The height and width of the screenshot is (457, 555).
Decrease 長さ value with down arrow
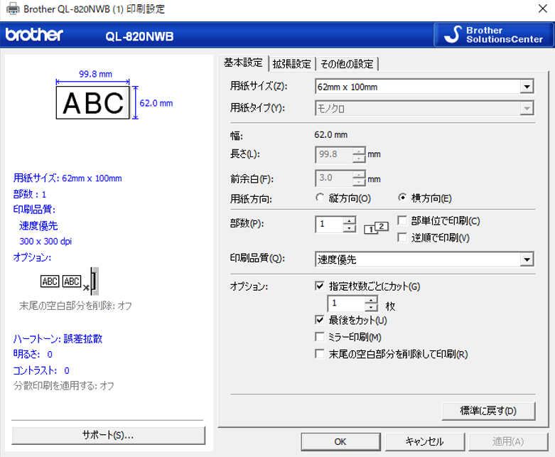(359, 159)
